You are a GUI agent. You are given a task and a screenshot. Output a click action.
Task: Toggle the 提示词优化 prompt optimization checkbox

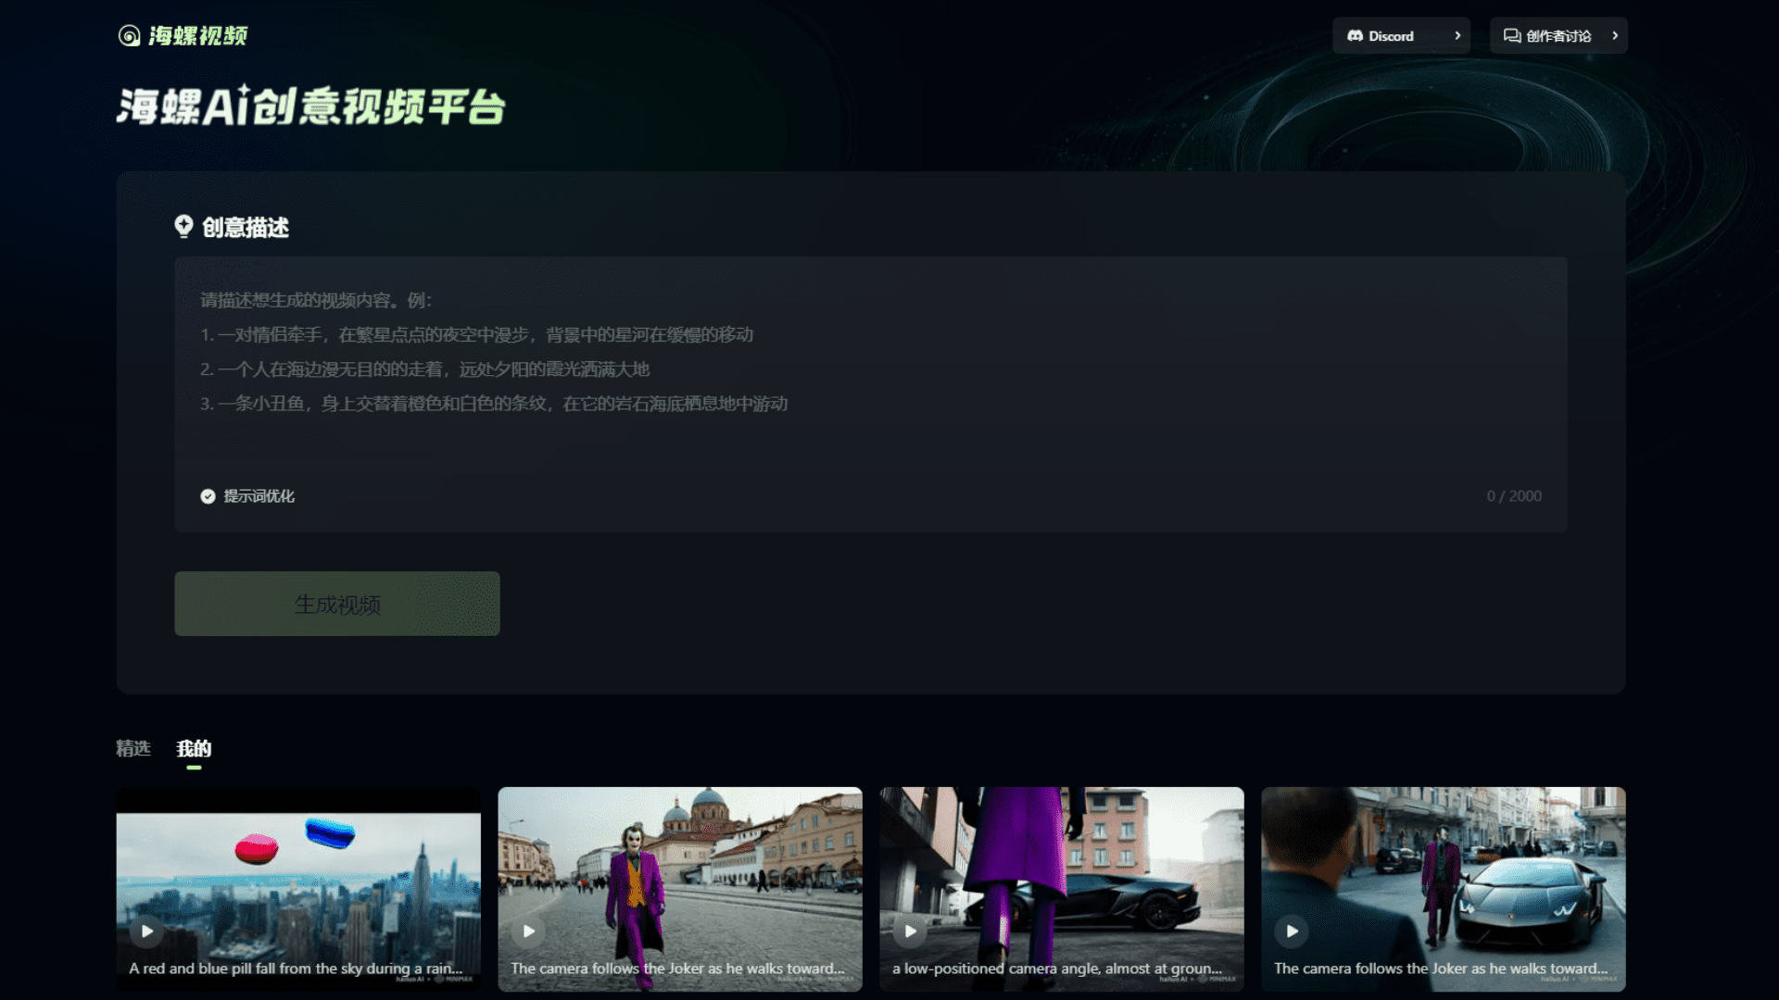208,496
